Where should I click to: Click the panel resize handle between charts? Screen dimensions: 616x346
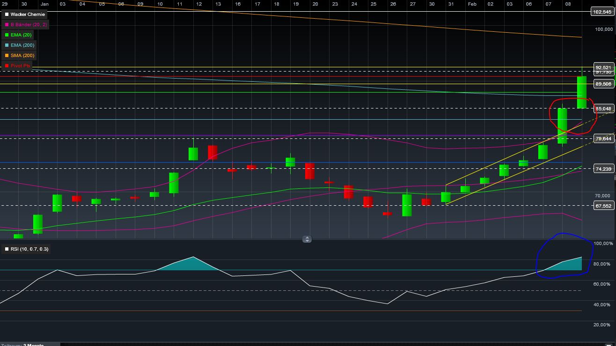coord(307,239)
